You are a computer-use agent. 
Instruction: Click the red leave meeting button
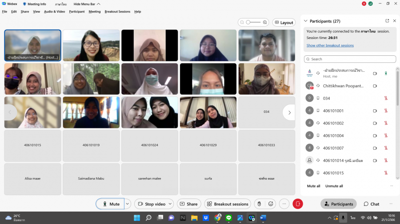pyautogui.click(x=298, y=204)
